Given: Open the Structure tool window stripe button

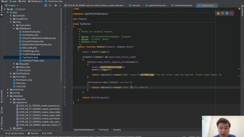Looking at the screenshot, I should pyautogui.click(x=2, y=123).
